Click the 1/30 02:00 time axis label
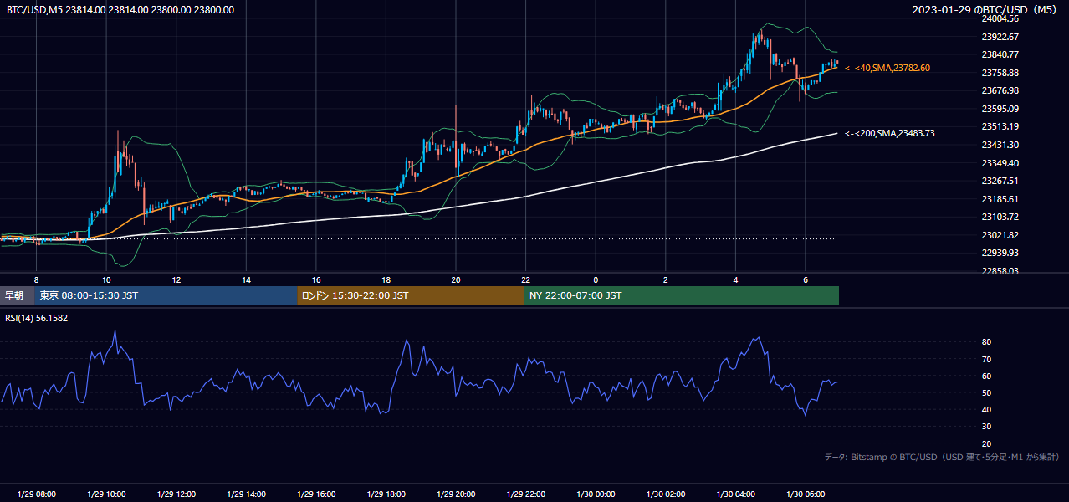The image size is (1069, 502). [666, 494]
